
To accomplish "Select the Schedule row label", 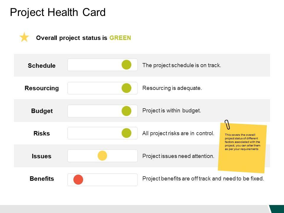I will [x=42, y=66].
